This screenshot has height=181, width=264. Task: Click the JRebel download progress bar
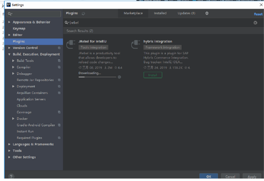tap(97, 77)
